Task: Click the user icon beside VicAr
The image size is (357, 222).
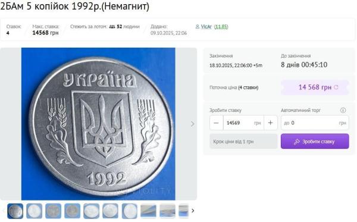Action: click(x=198, y=27)
